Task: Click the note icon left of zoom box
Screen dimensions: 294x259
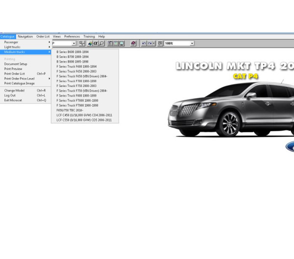Action: click(160, 43)
